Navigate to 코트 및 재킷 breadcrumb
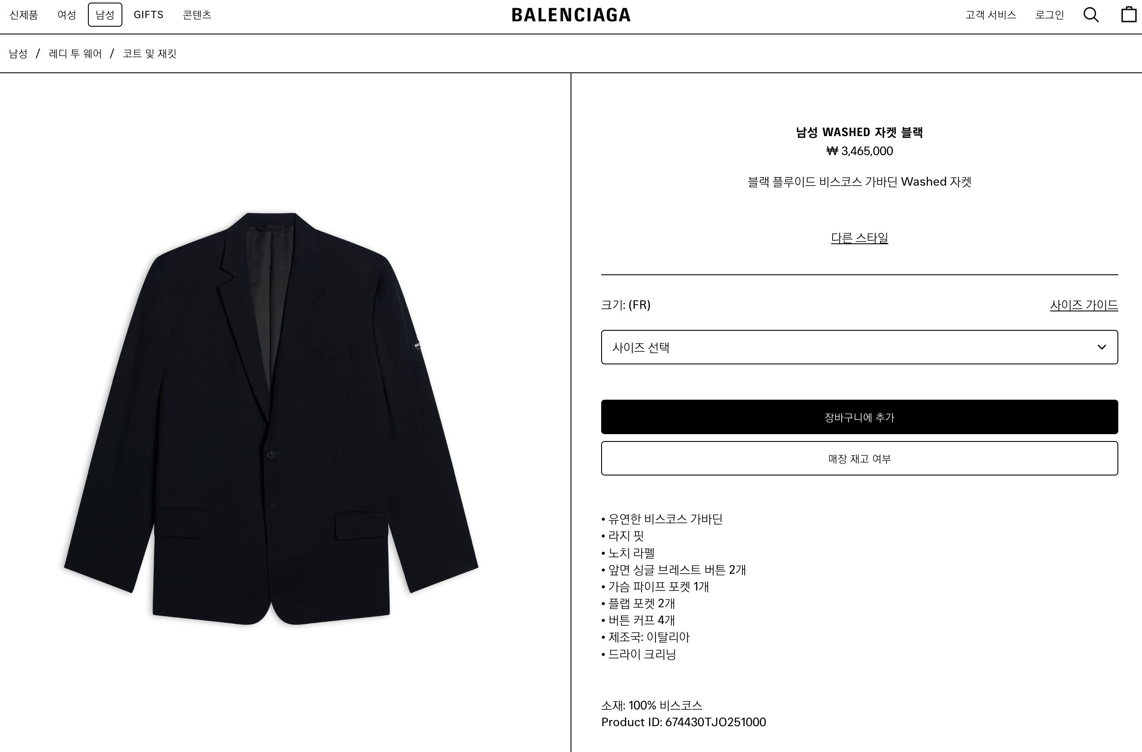This screenshot has width=1142, height=752. (150, 54)
